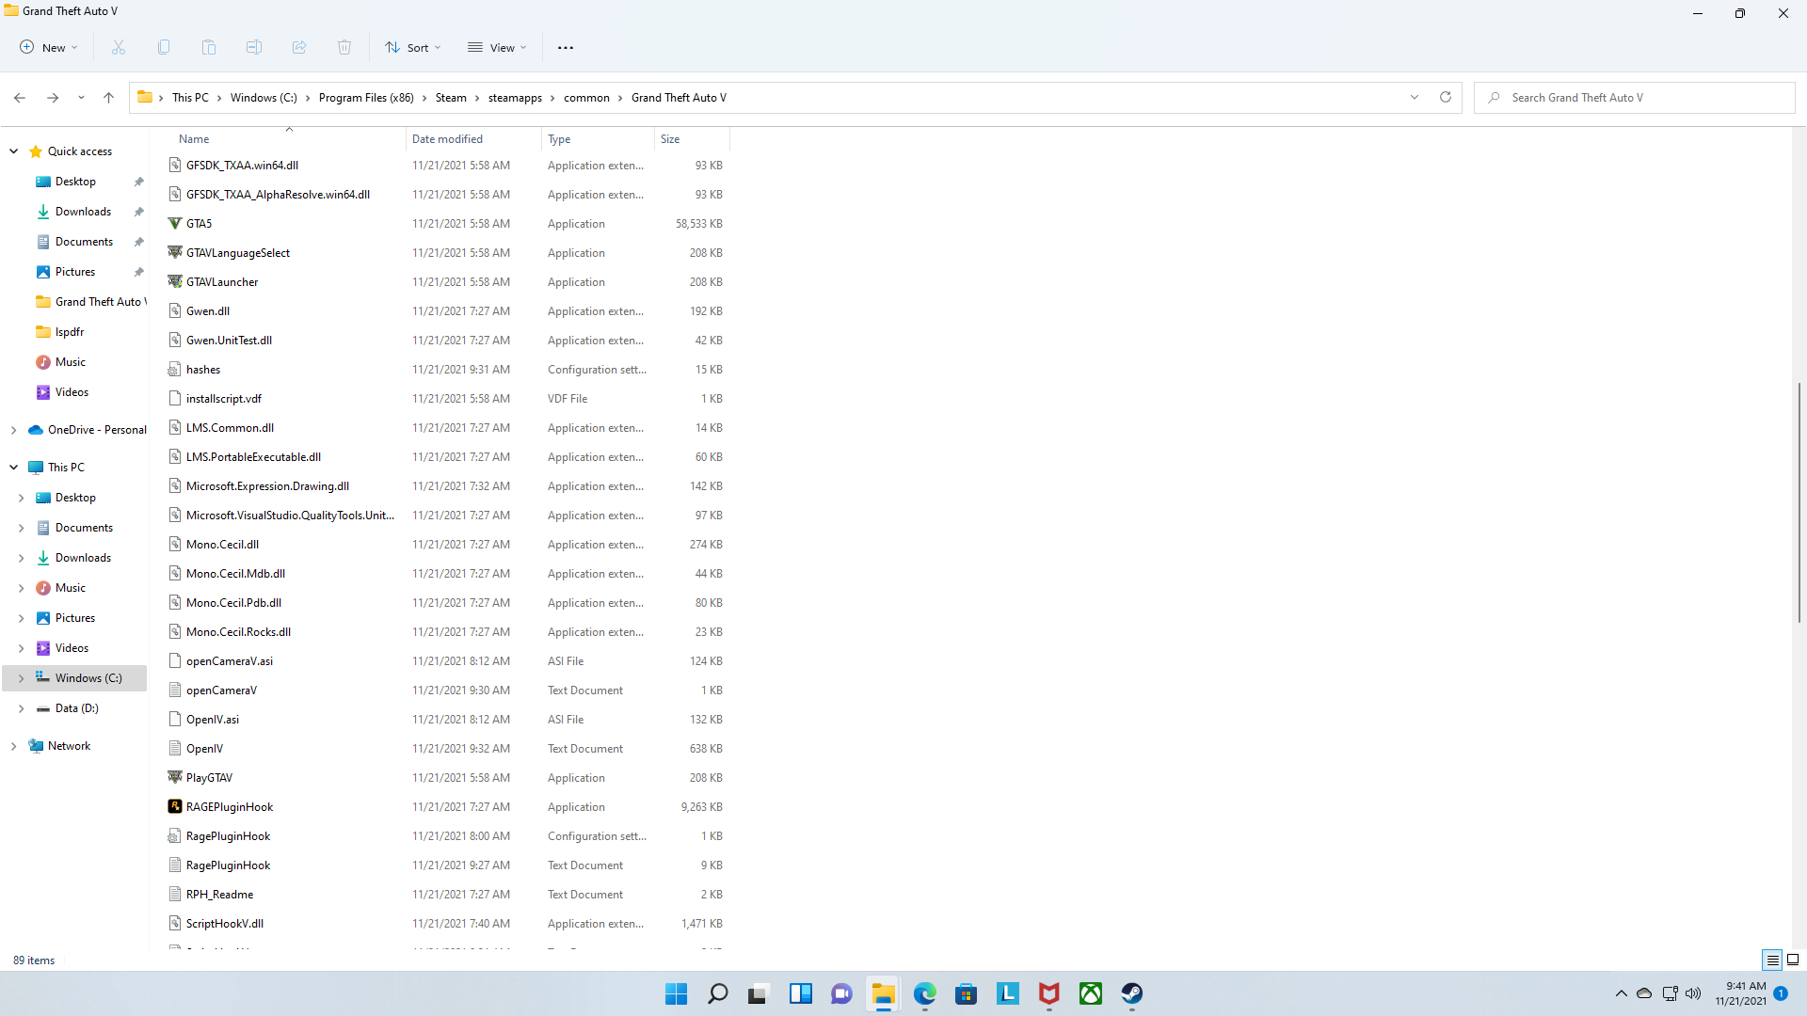Navigate to steamapps in breadcrumb path
1807x1016 pixels.
click(x=515, y=98)
